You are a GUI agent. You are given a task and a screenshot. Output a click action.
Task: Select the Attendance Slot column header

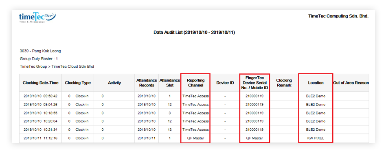pyautogui.click(x=170, y=83)
